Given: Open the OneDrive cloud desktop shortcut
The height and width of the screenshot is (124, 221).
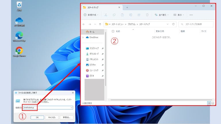Looking at the screenshot, I should [19, 22].
